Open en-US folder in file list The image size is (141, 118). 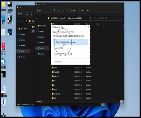click(54, 90)
